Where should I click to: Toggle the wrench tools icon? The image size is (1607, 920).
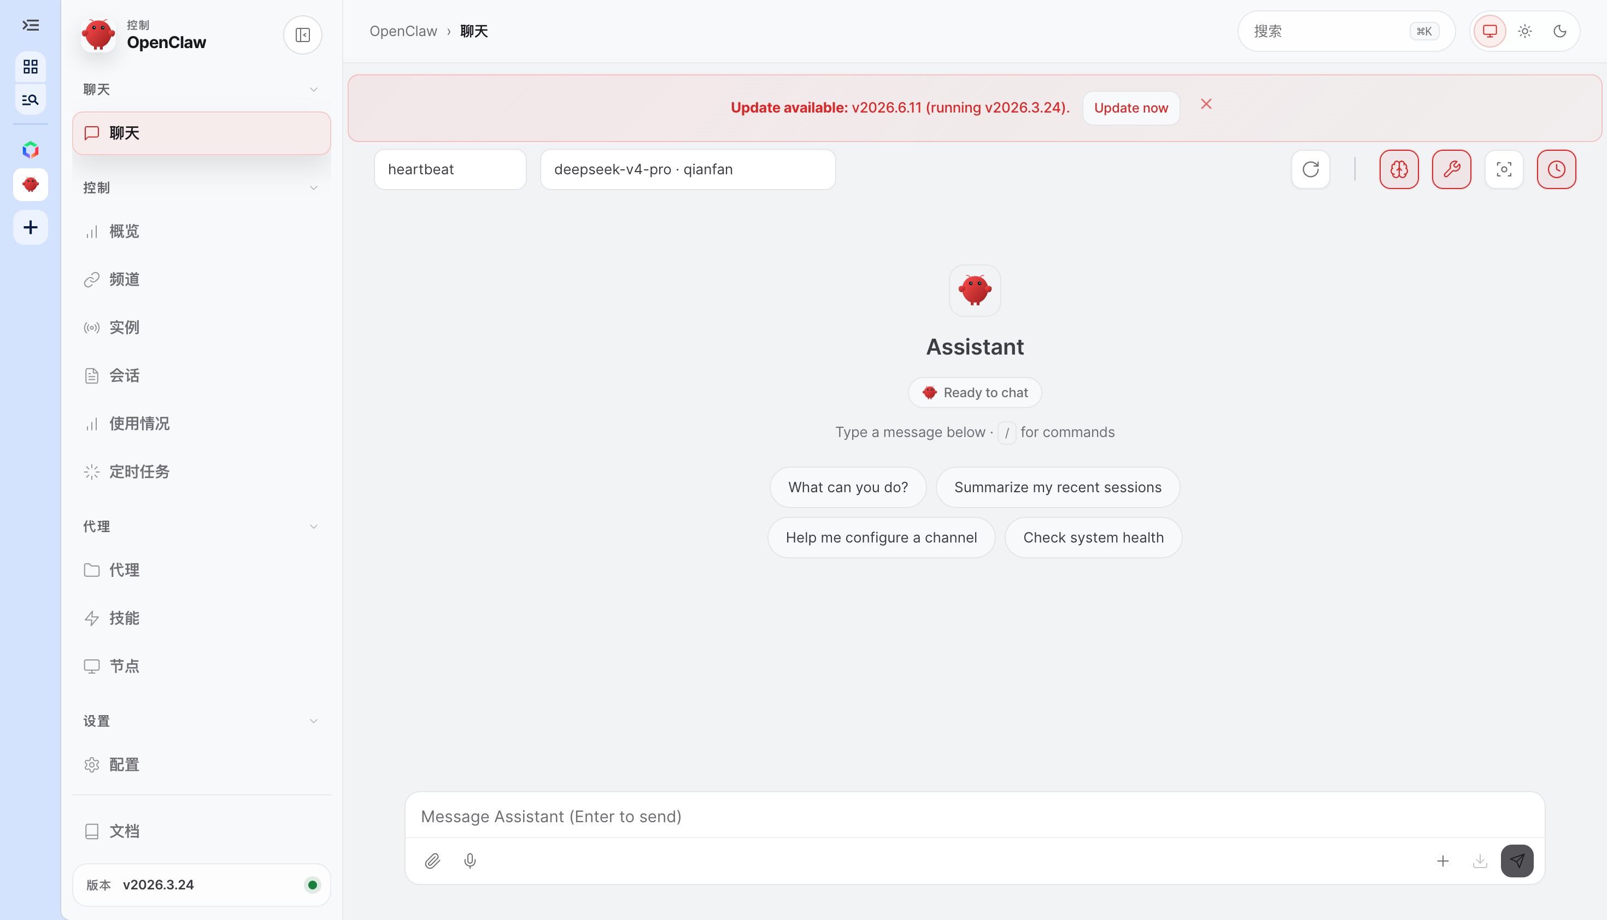(x=1451, y=169)
